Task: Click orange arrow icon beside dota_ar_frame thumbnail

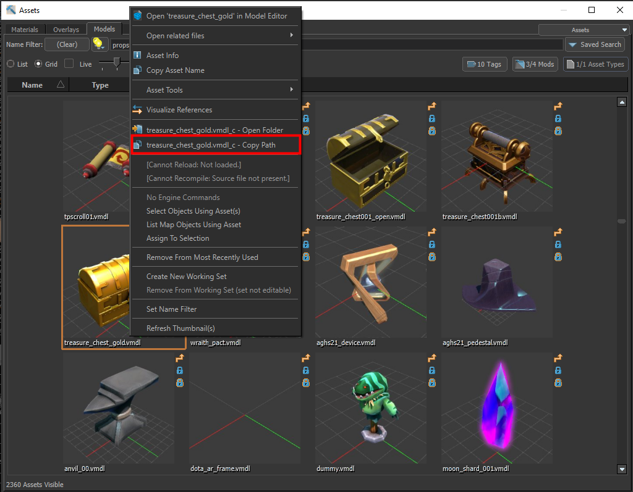Action: click(x=306, y=357)
